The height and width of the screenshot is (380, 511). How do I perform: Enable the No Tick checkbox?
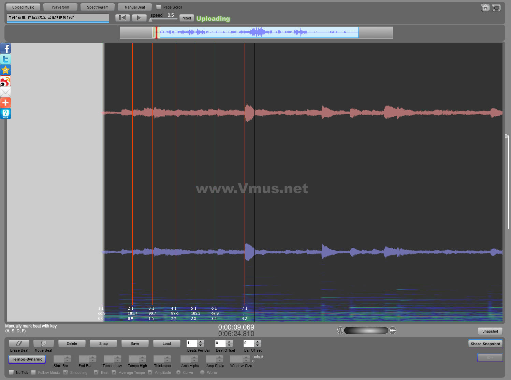(x=12, y=372)
